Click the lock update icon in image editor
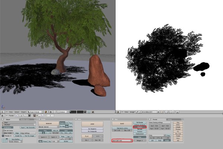Screen dimensions: 223x149 pos(178,112)
